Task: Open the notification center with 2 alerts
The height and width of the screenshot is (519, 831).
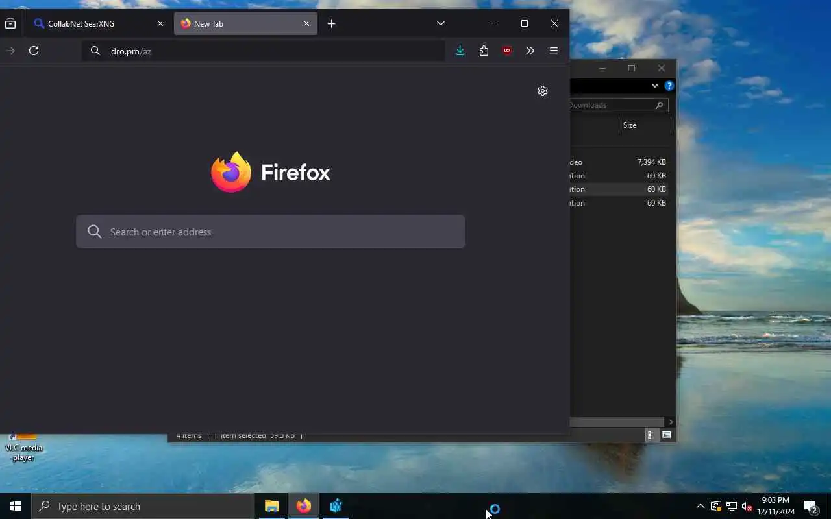Action: tap(811, 506)
